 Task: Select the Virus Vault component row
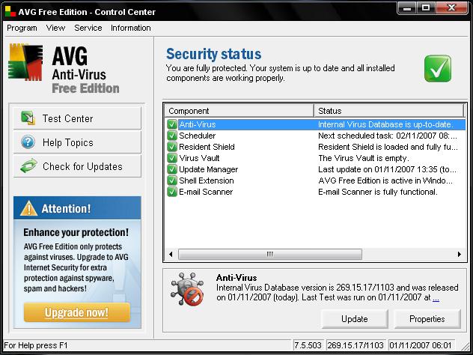coord(315,158)
